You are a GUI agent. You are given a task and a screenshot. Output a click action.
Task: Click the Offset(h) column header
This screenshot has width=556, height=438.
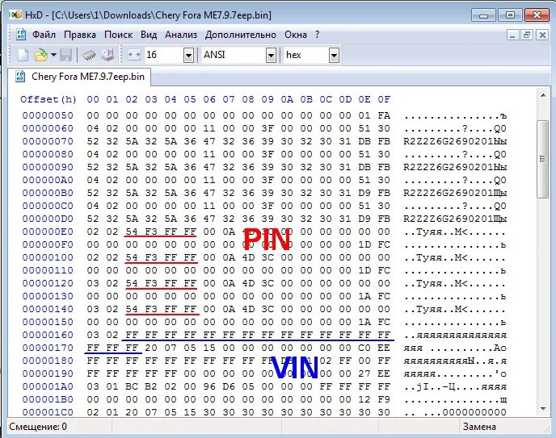pyautogui.click(x=48, y=99)
